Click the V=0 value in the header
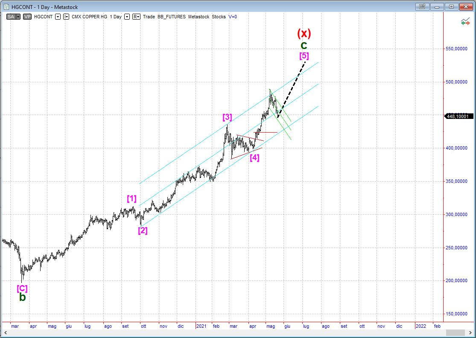 233,17
